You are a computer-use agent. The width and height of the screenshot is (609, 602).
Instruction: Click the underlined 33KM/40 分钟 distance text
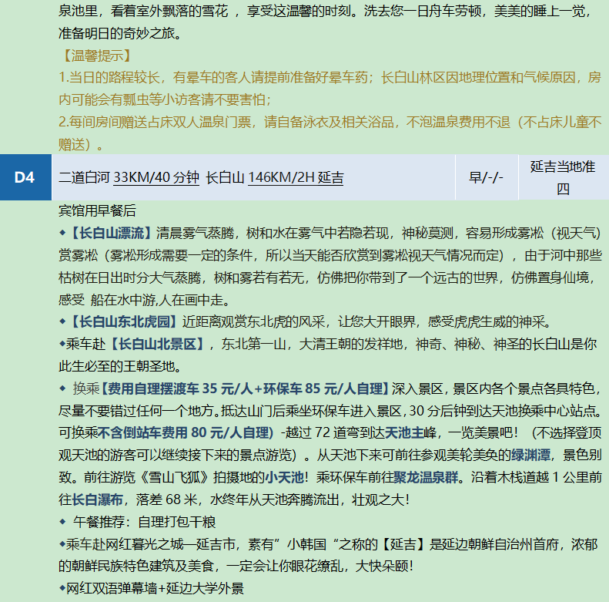click(x=156, y=177)
